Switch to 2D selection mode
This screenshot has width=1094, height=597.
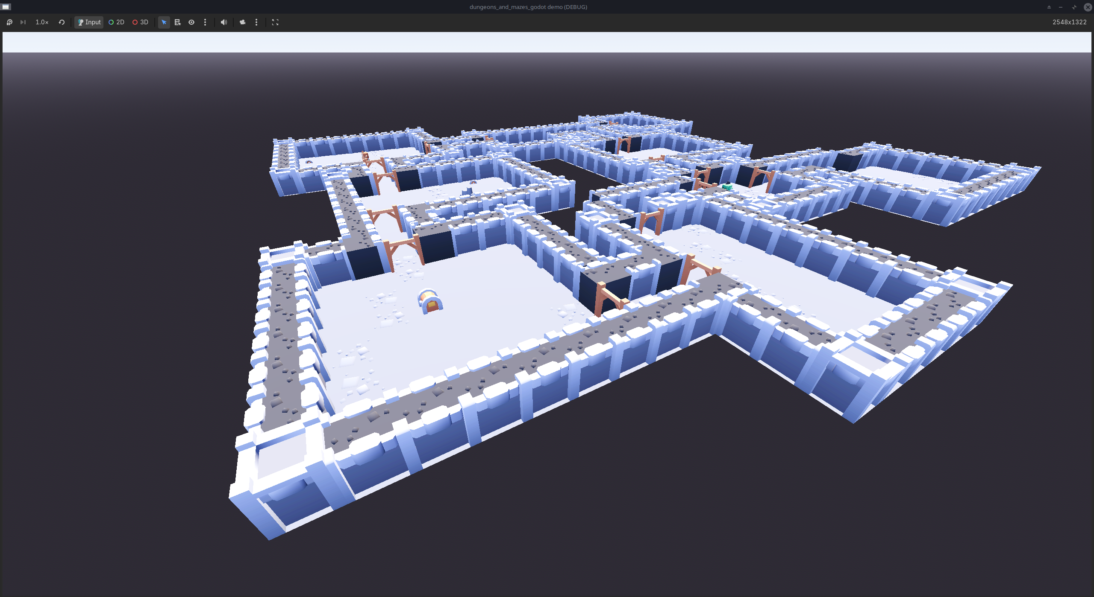pyautogui.click(x=116, y=22)
